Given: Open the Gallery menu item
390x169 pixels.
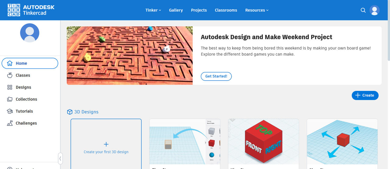Looking at the screenshot, I should 176,10.
